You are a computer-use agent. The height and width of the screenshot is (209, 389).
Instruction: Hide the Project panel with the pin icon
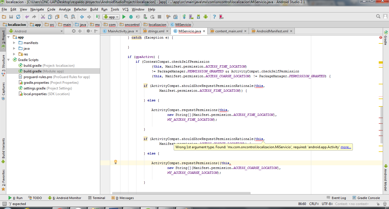pos(96,31)
